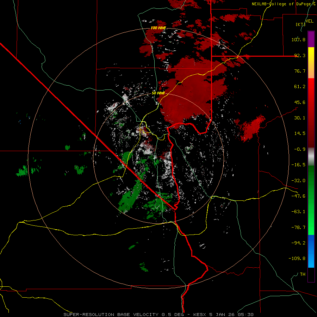
Task: Click the -16.5 velocity scale value
Action: 298,165
